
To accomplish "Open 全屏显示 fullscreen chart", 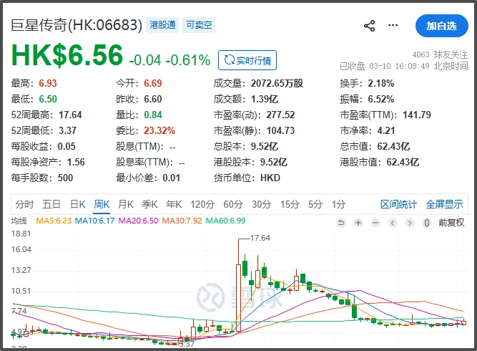I will tap(444, 204).
